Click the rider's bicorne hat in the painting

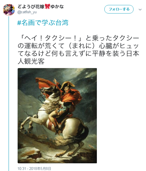click(x=68, y=85)
